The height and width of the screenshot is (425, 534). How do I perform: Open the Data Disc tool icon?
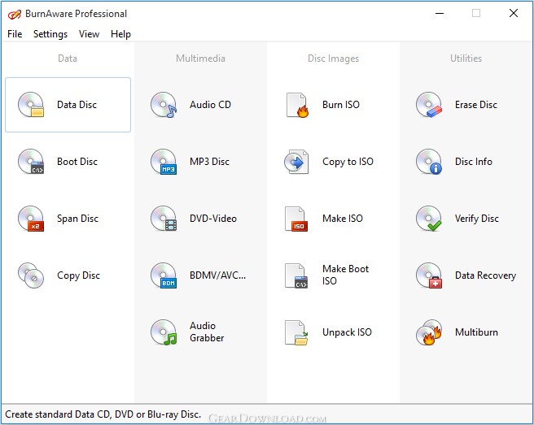31,104
